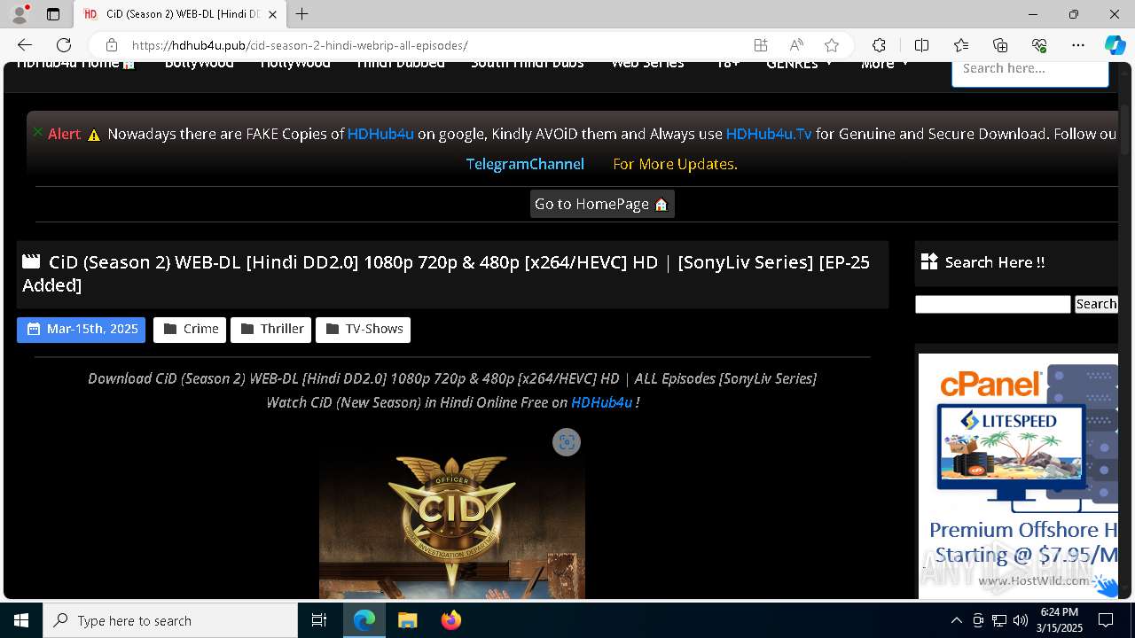Click the 'Search here...' header field
This screenshot has height=638, width=1135.
(1029, 73)
